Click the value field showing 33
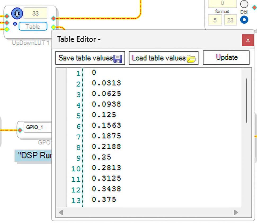257x223 pixels. point(36,13)
